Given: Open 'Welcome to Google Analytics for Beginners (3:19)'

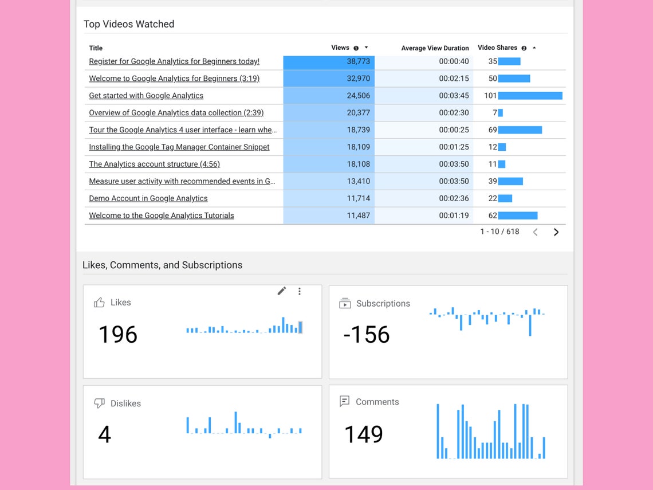Looking at the screenshot, I should coord(174,79).
